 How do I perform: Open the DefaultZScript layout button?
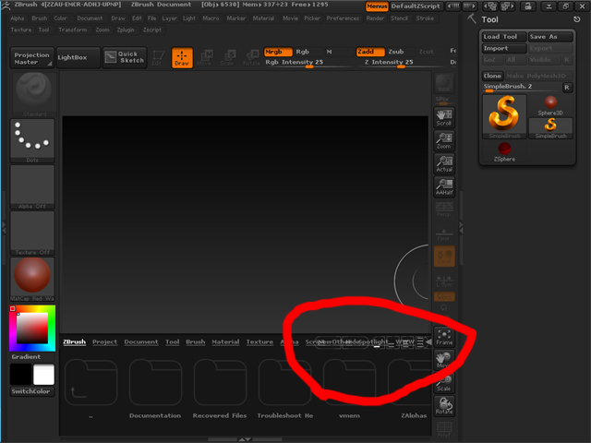(416, 6)
